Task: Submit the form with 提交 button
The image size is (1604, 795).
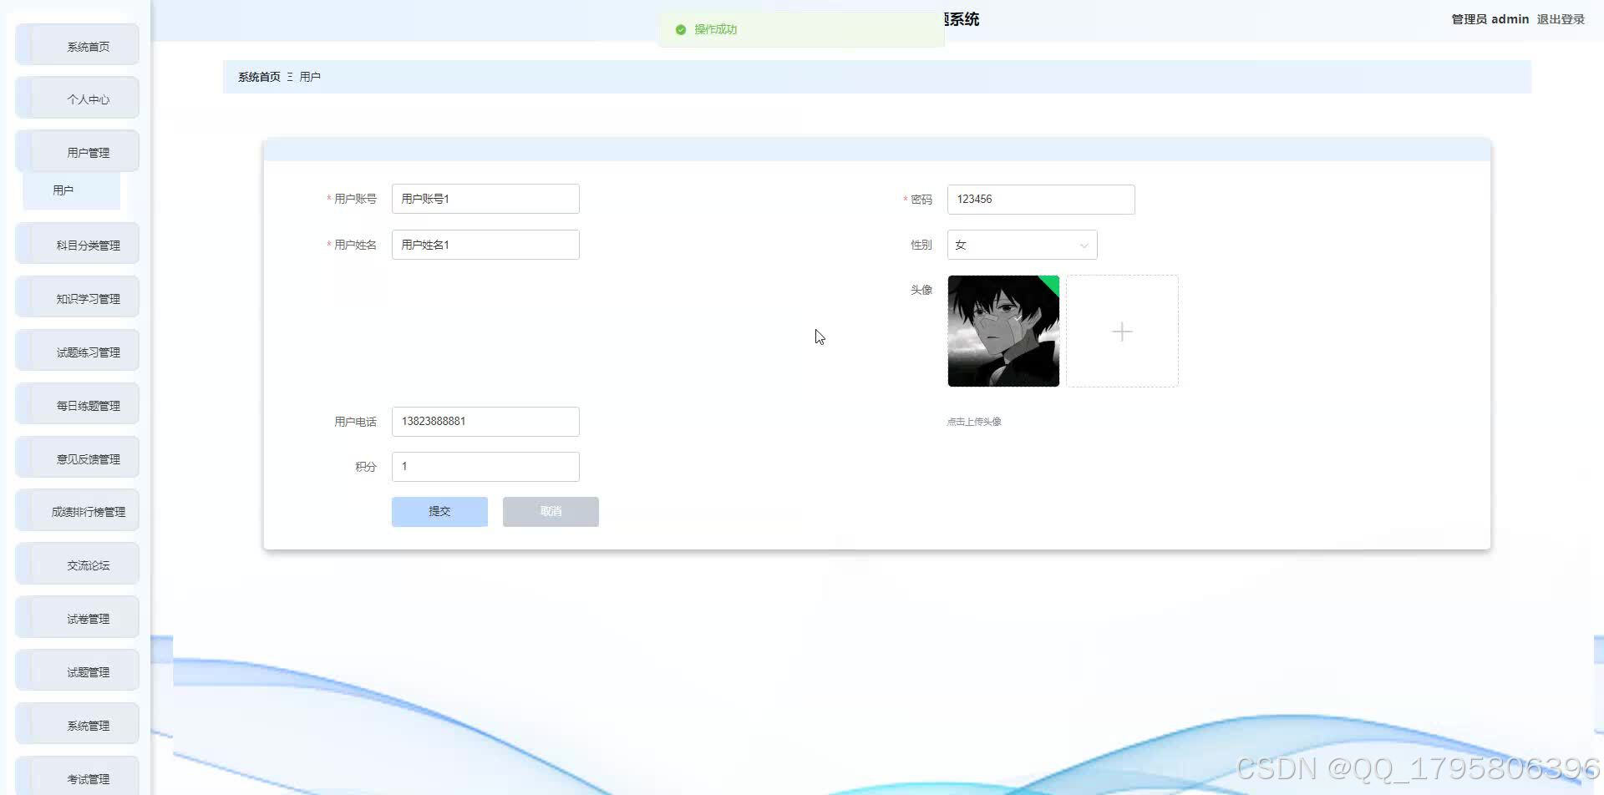Action: 439,512
